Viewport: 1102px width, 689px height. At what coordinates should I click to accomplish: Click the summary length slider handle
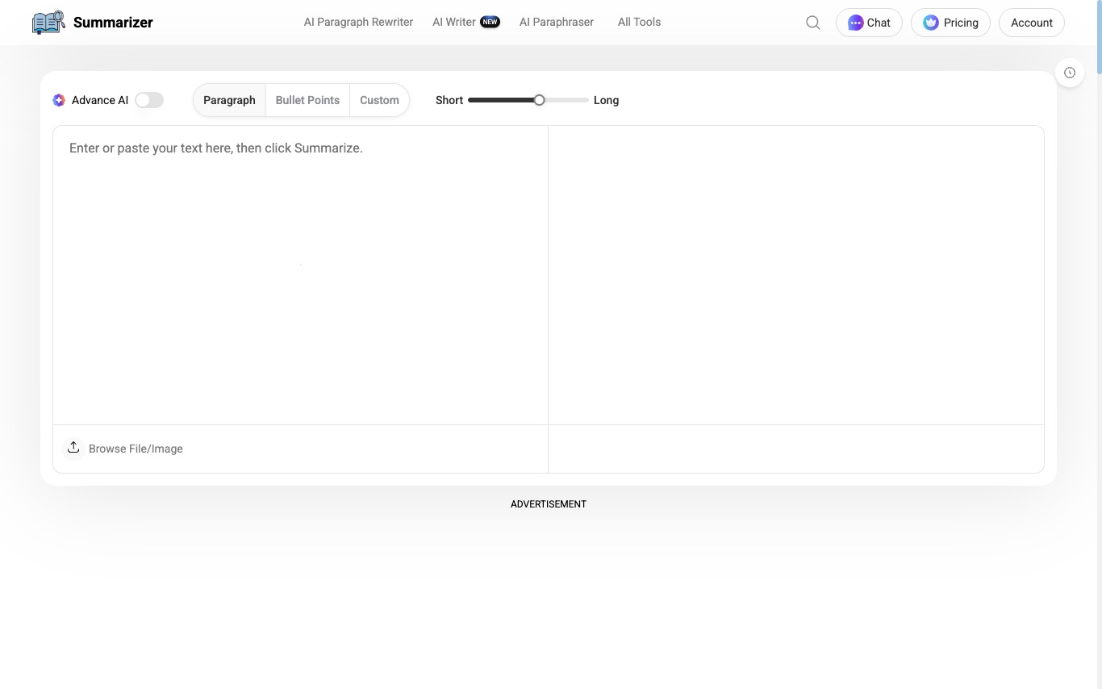pyautogui.click(x=539, y=100)
